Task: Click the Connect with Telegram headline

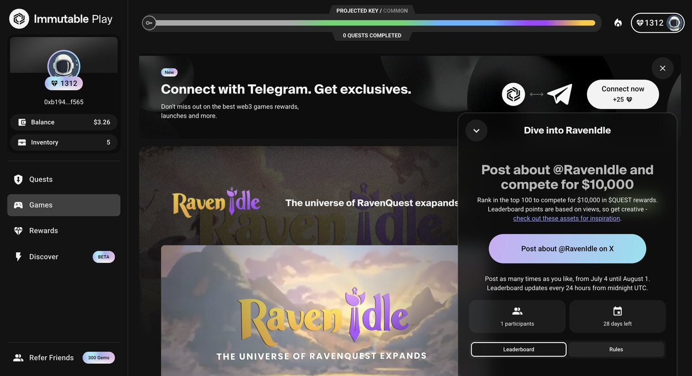Action: click(x=286, y=89)
